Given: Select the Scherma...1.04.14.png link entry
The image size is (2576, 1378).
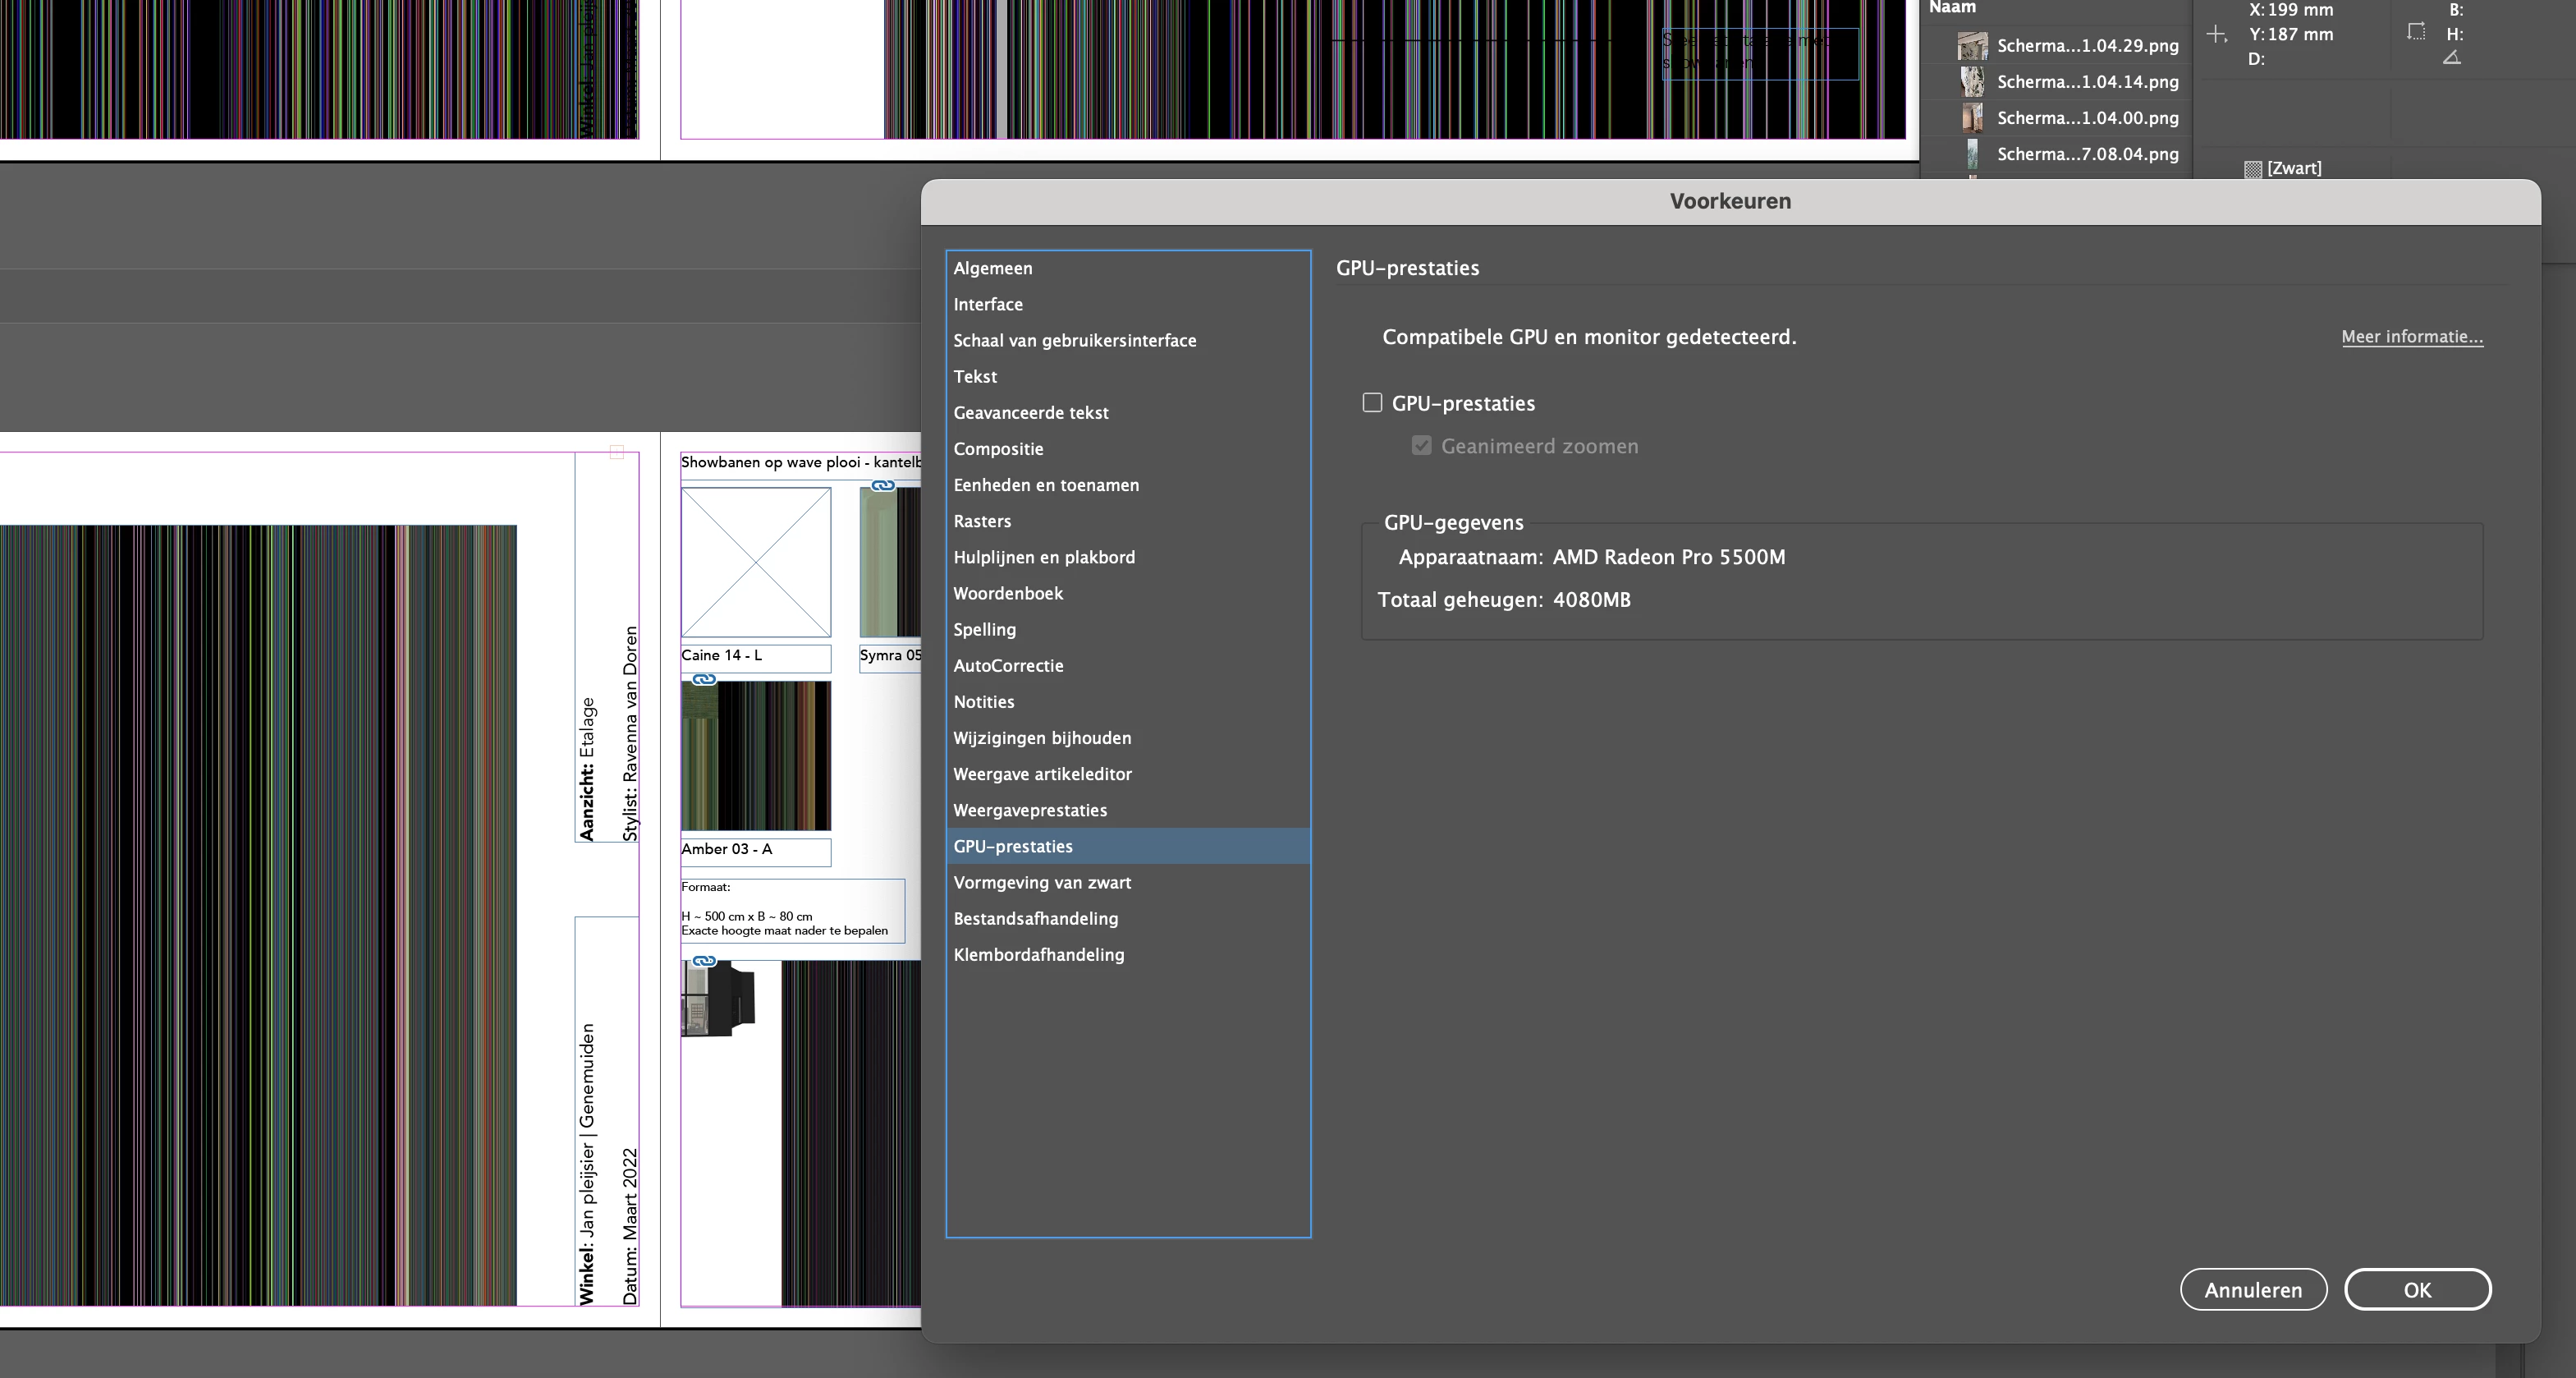Looking at the screenshot, I should (x=2087, y=82).
